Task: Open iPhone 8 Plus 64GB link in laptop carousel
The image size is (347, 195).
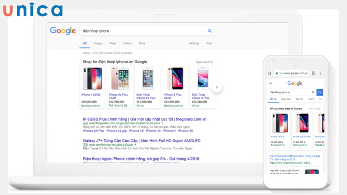Action: point(173,96)
